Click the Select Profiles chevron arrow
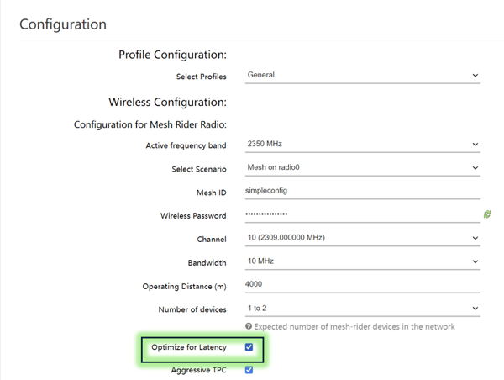This screenshot has width=504, height=380. (x=475, y=76)
